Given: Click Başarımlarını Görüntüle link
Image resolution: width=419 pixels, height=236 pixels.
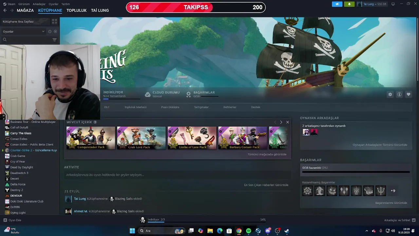Looking at the screenshot, I should point(391,203).
